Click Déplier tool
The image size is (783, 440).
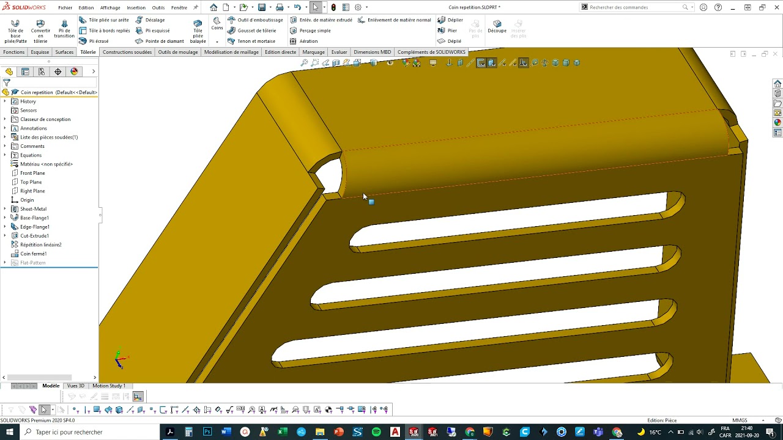pos(450,20)
